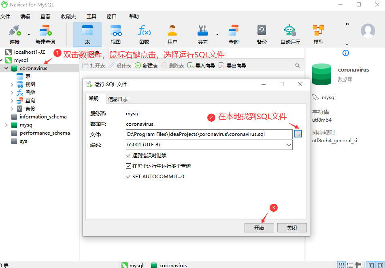The width and height of the screenshot is (385, 268).
Task: Click the 开始 button to run SQL
Action: [259, 228]
